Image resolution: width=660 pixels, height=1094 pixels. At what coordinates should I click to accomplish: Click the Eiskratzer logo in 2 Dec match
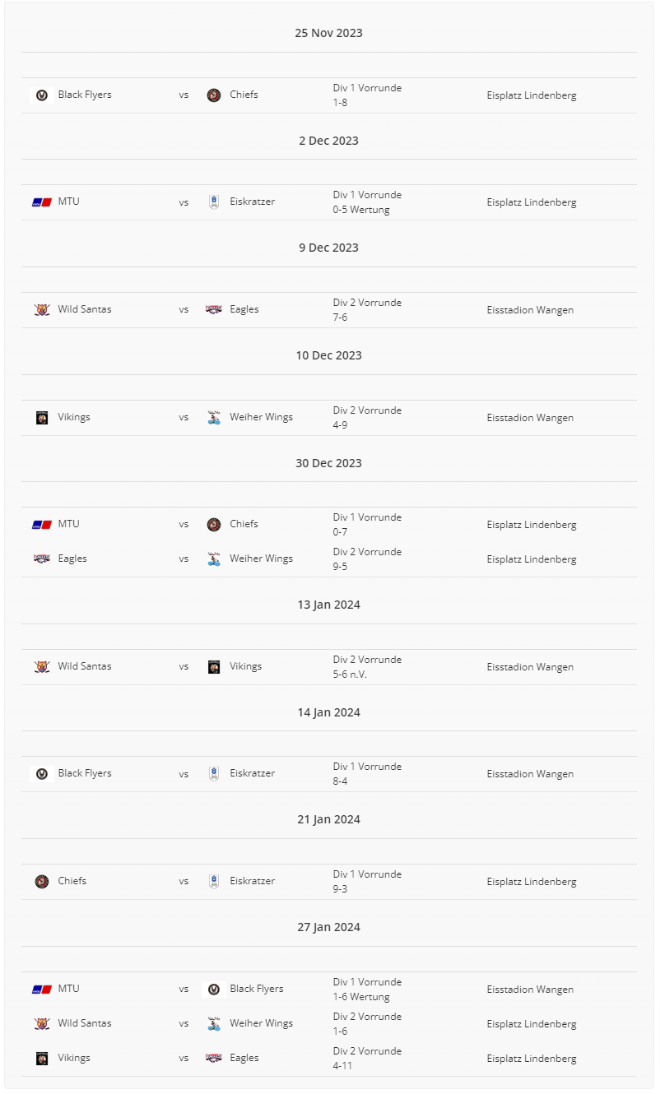[214, 202]
